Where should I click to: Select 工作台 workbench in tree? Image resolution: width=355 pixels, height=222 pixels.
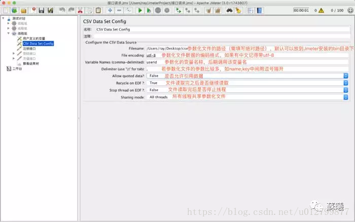coord(17,68)
